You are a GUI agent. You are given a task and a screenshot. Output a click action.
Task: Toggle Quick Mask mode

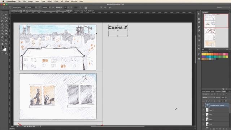click(x=2, y=54)
